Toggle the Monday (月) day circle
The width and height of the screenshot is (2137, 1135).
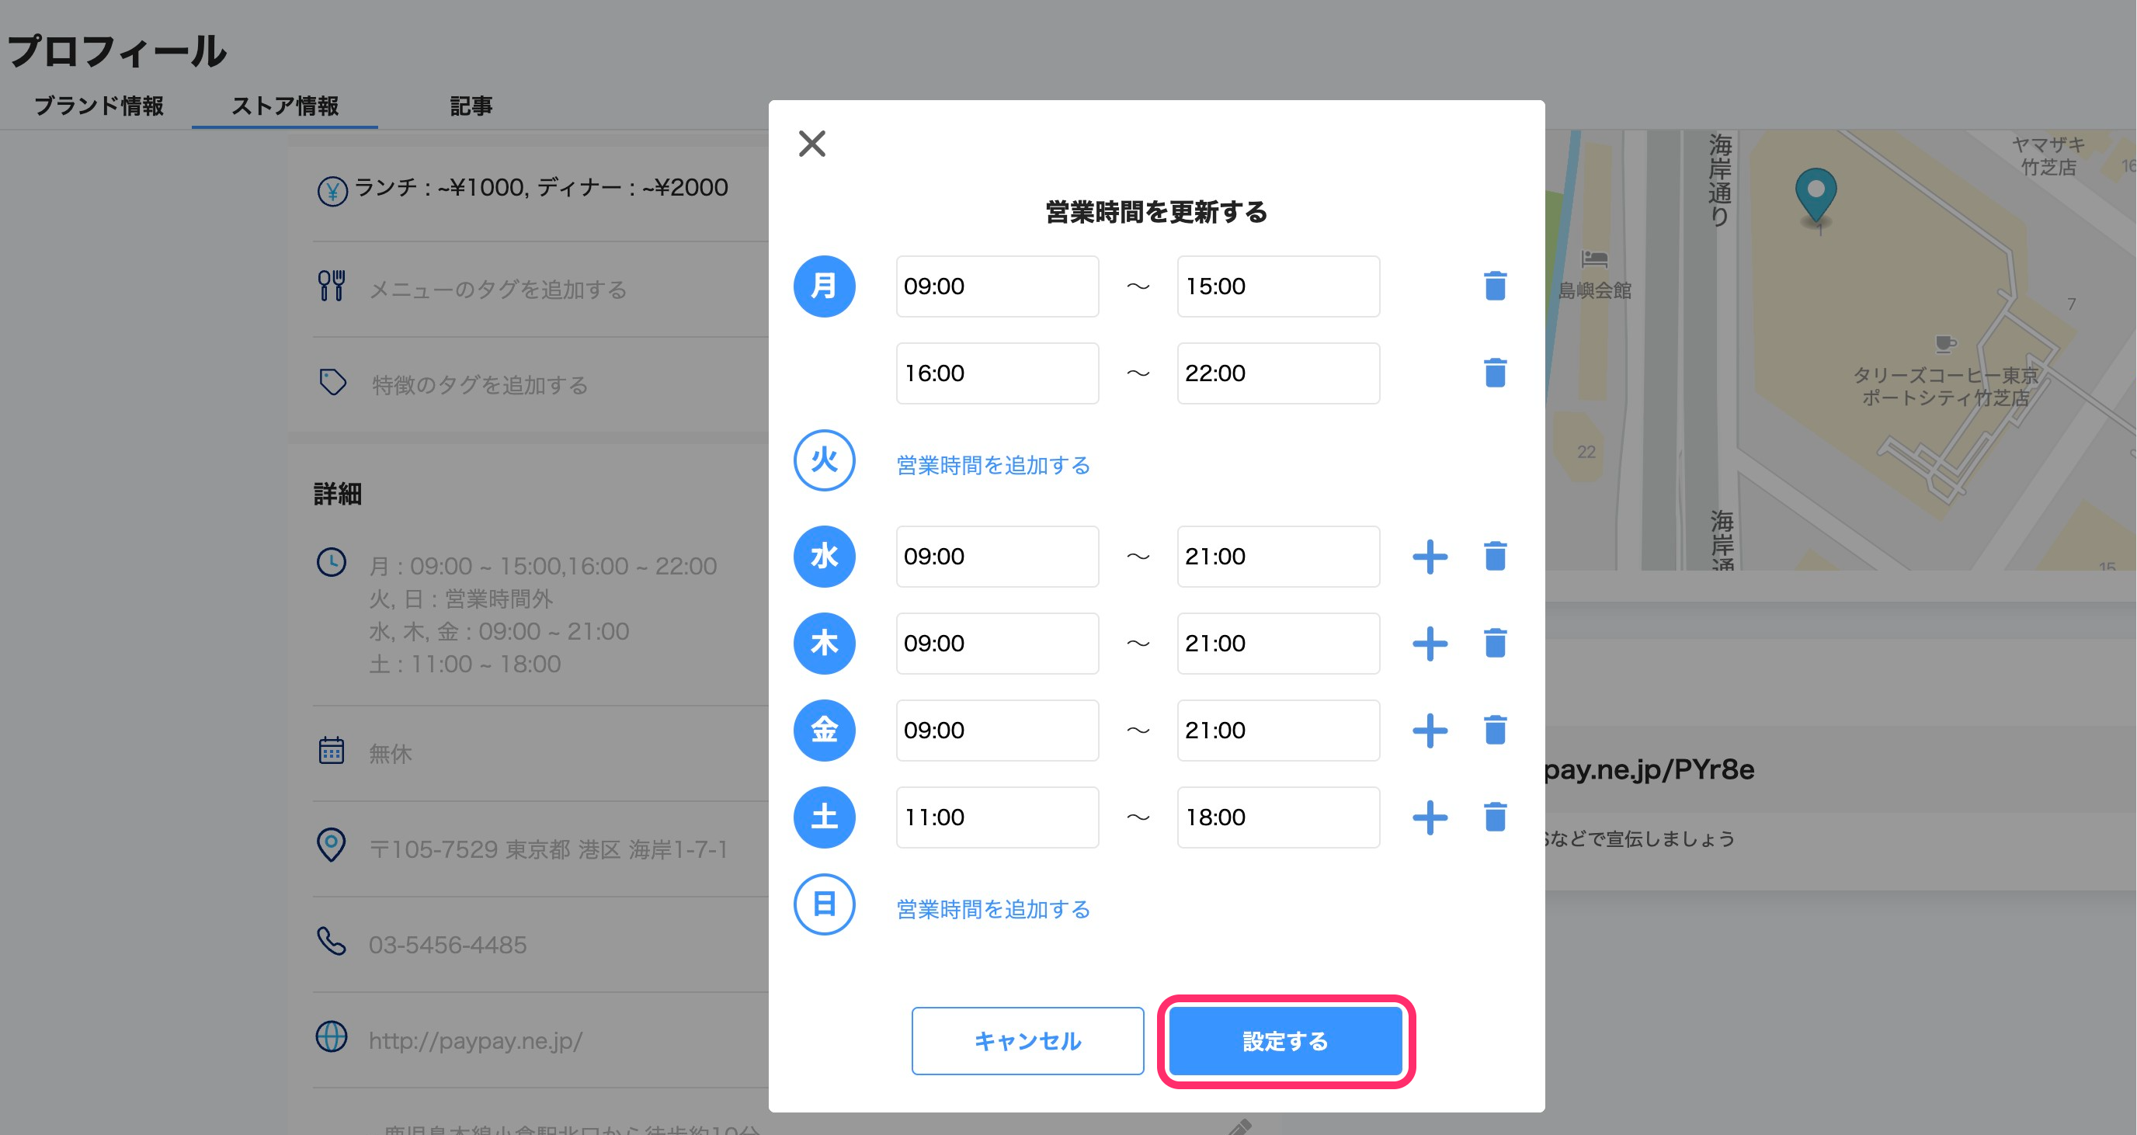pos(824,286)
